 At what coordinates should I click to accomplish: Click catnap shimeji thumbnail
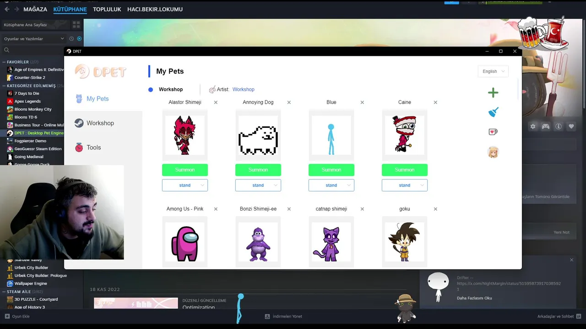[331, 242]
